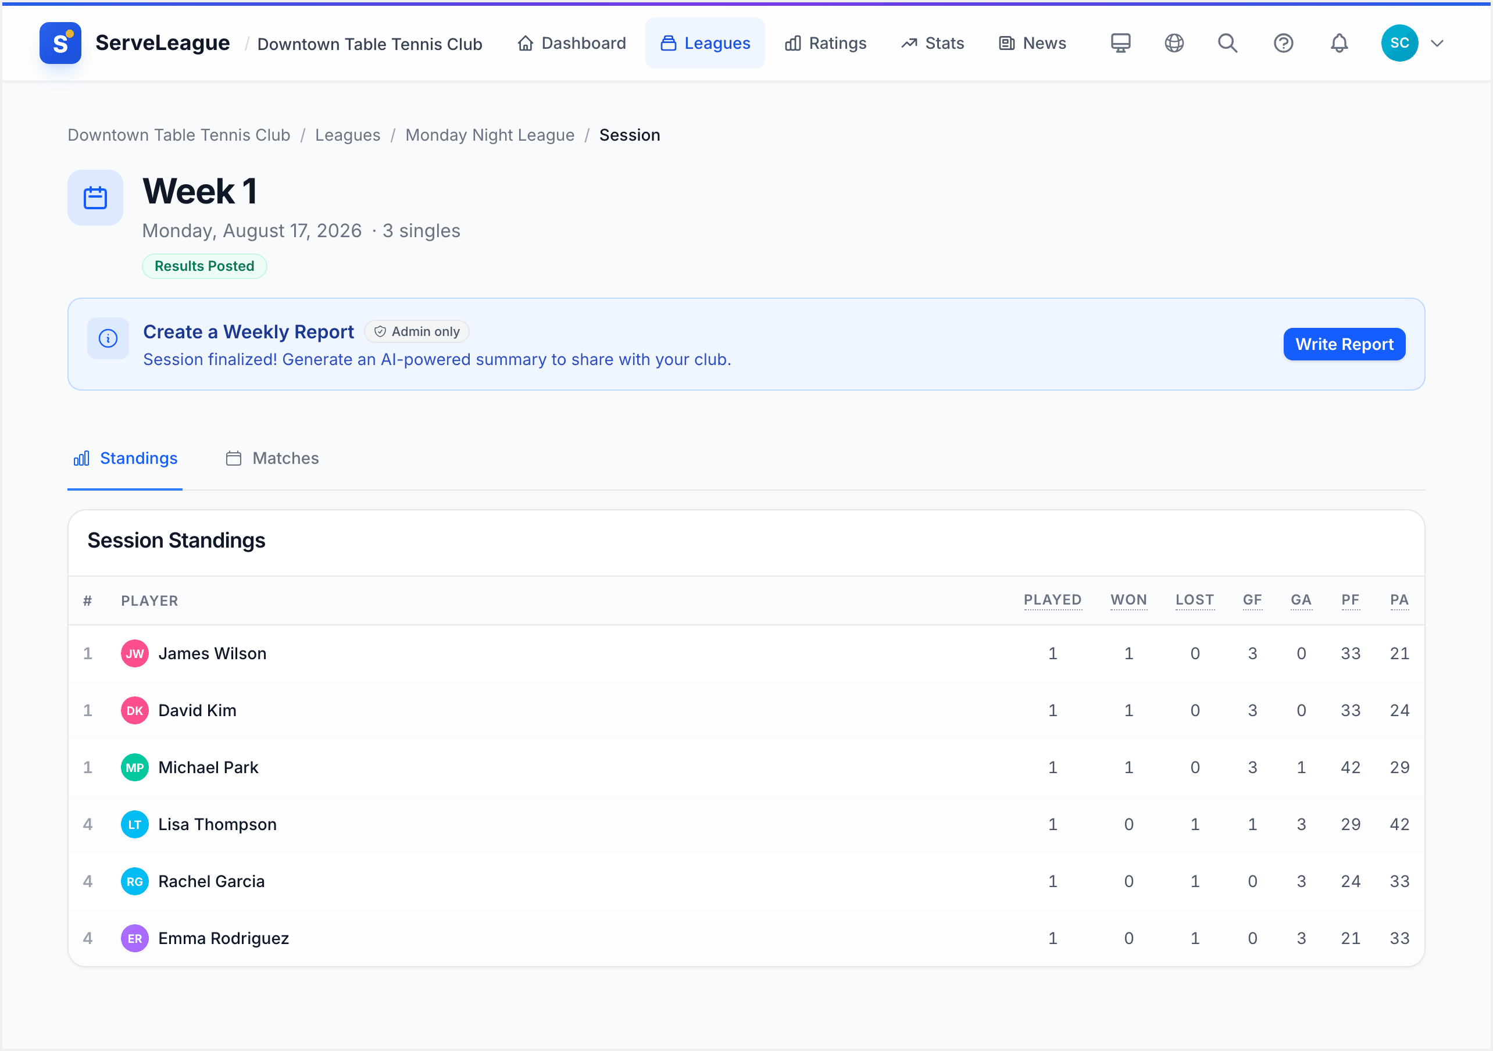Click the PLAYED column header

pos(1053,600)
